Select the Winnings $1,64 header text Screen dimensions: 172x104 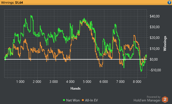pos(12,3)
